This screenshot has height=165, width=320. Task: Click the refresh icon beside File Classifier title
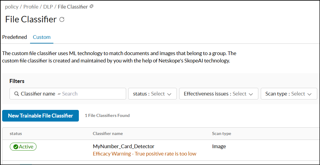tap(62, 20)
